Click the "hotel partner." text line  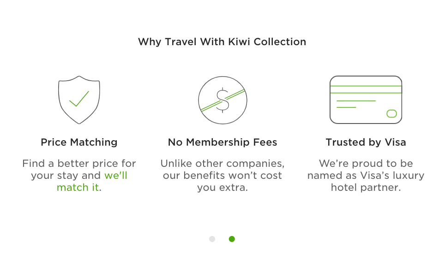click(x=366, y=188)
